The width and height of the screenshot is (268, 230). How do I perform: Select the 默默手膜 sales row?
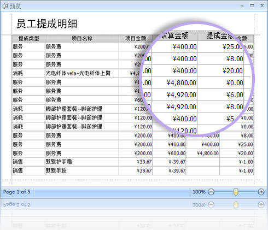click(x=133, y=171)
